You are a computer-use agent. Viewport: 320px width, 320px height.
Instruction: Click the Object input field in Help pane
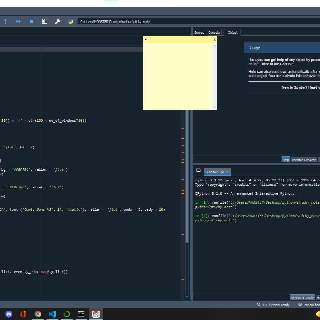point(280,33)
